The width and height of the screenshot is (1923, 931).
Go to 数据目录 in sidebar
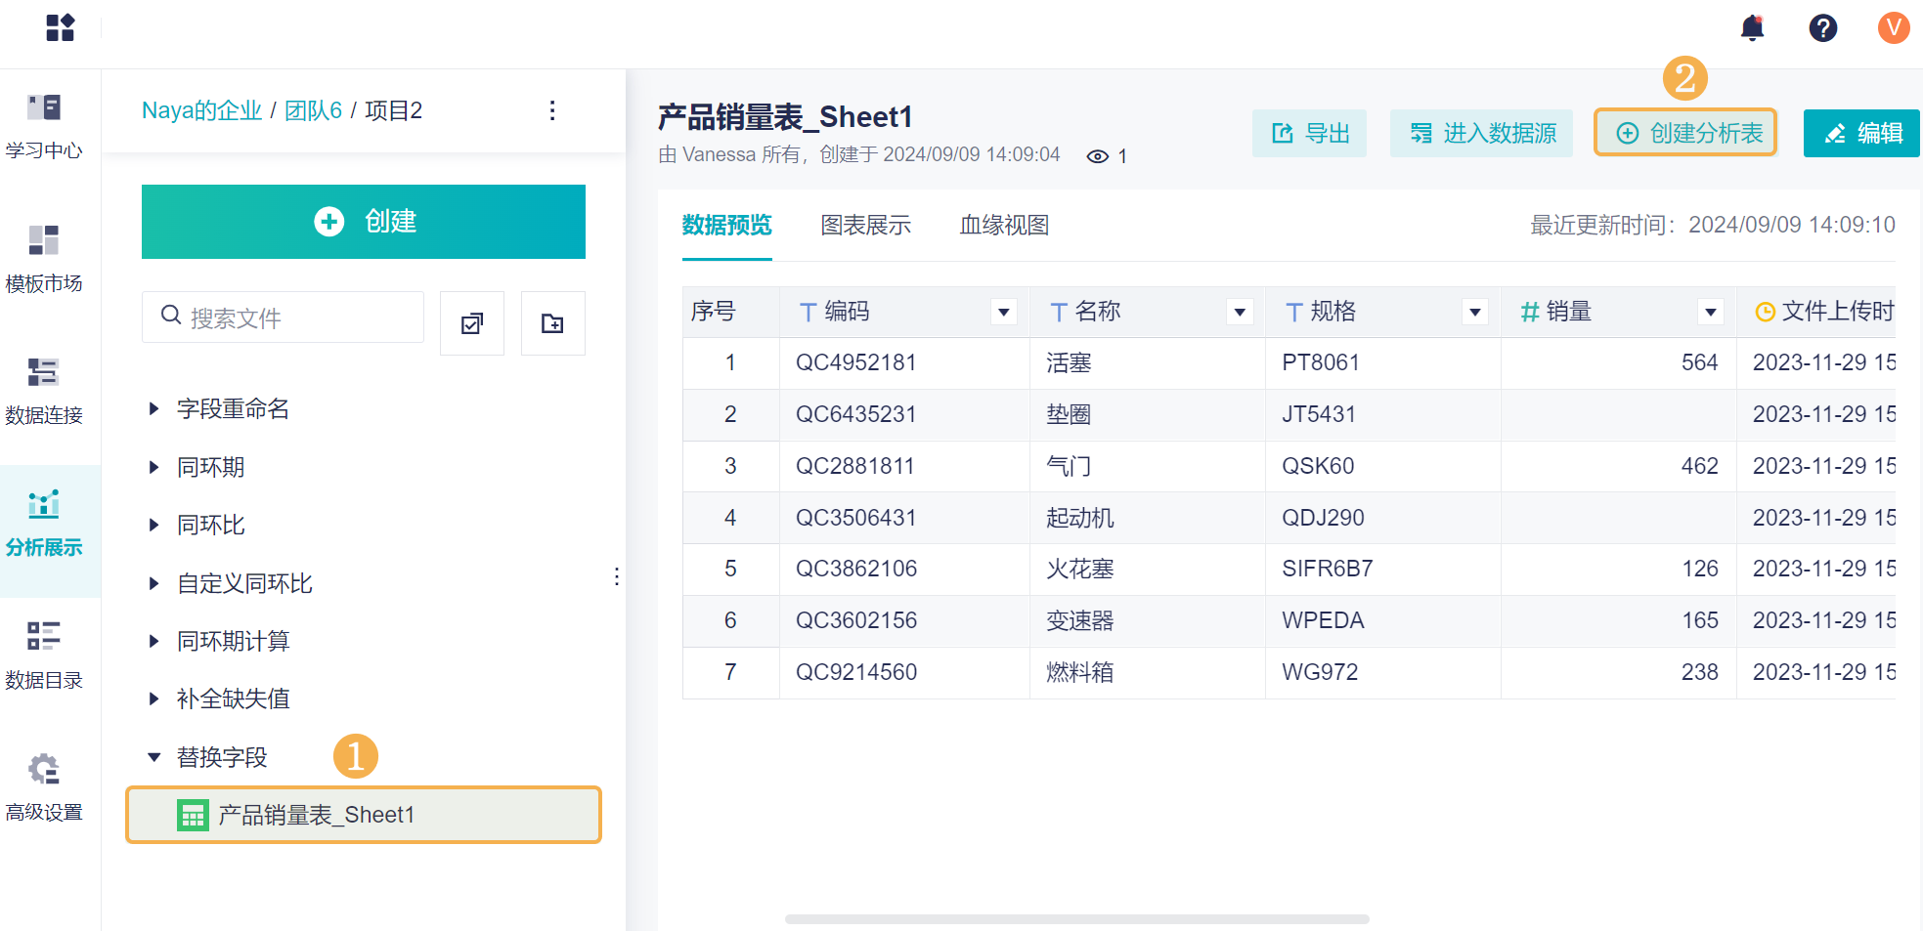pyautogui.click(x=44, y=656)
